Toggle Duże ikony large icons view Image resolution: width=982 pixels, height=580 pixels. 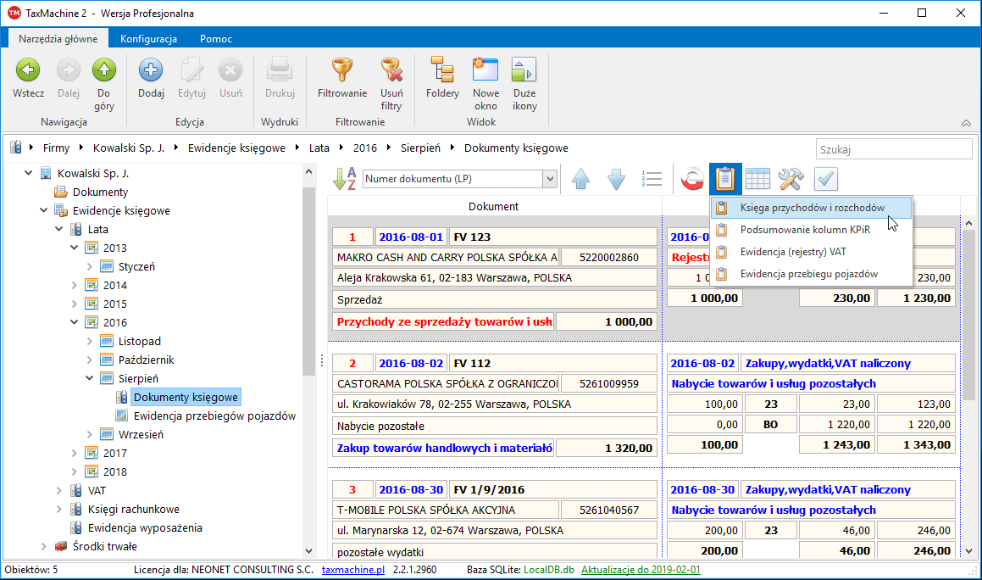(x=524, y=71)
